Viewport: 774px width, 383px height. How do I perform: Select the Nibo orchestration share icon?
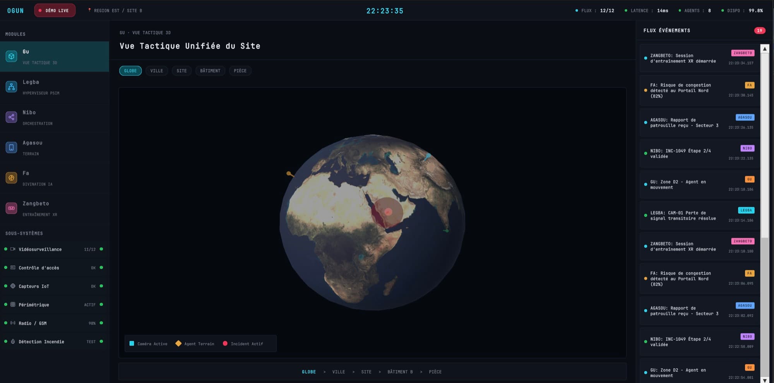point(11,117)
